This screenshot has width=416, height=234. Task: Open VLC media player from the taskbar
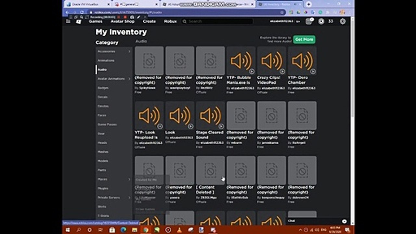click(179, 230)
